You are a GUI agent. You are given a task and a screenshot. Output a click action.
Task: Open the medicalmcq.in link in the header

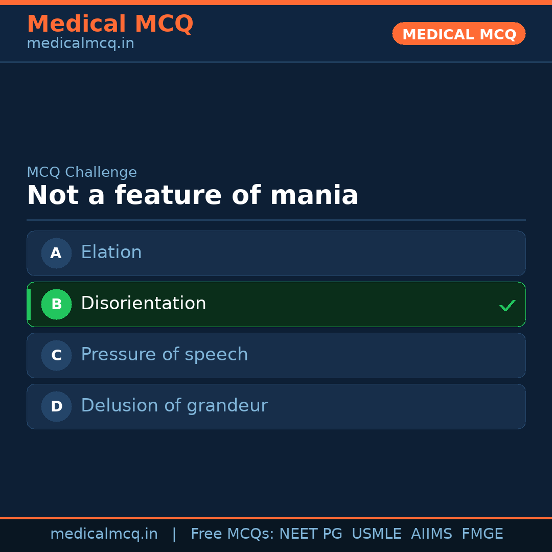80,43
